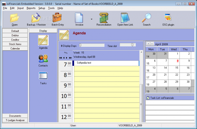
Task: Click week number 17 in calendar
Action: pos(148,77)
